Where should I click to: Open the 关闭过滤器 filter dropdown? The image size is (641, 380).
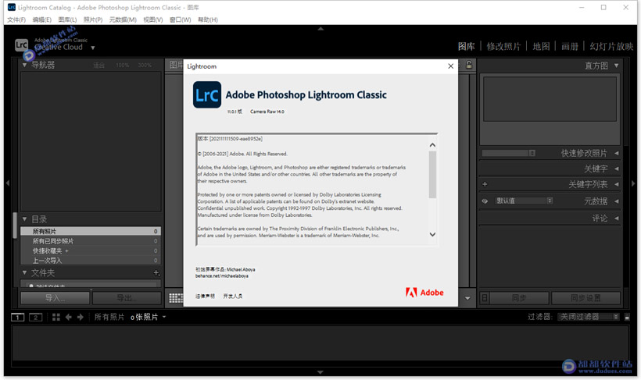click(589, 317)
